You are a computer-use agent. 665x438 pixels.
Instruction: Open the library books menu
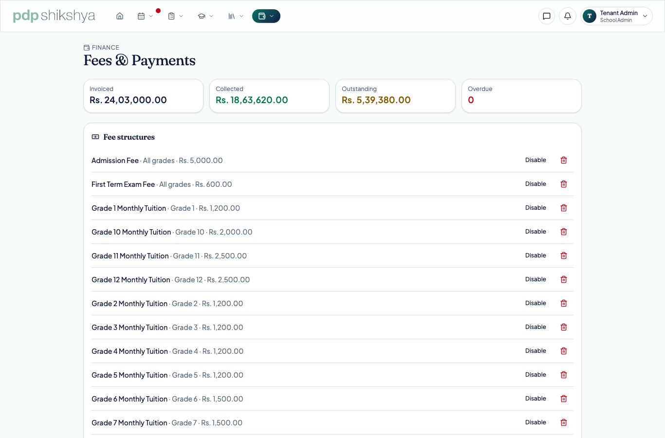pos(236,16)
